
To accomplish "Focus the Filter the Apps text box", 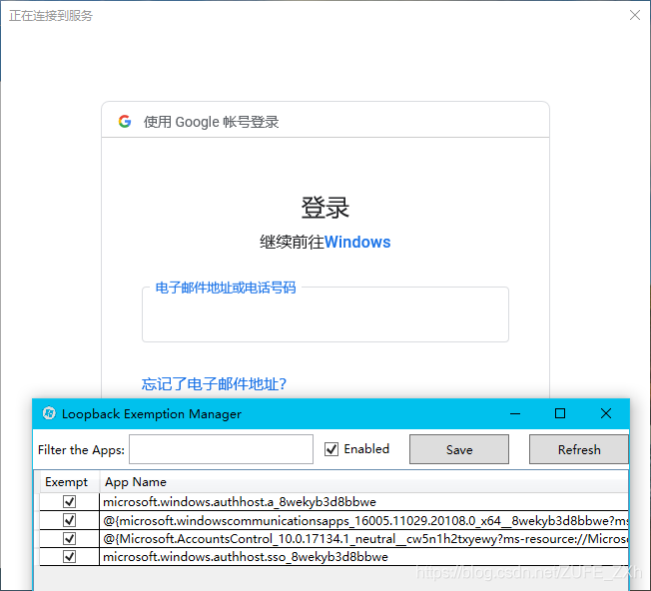I will (x=221, y=449).
